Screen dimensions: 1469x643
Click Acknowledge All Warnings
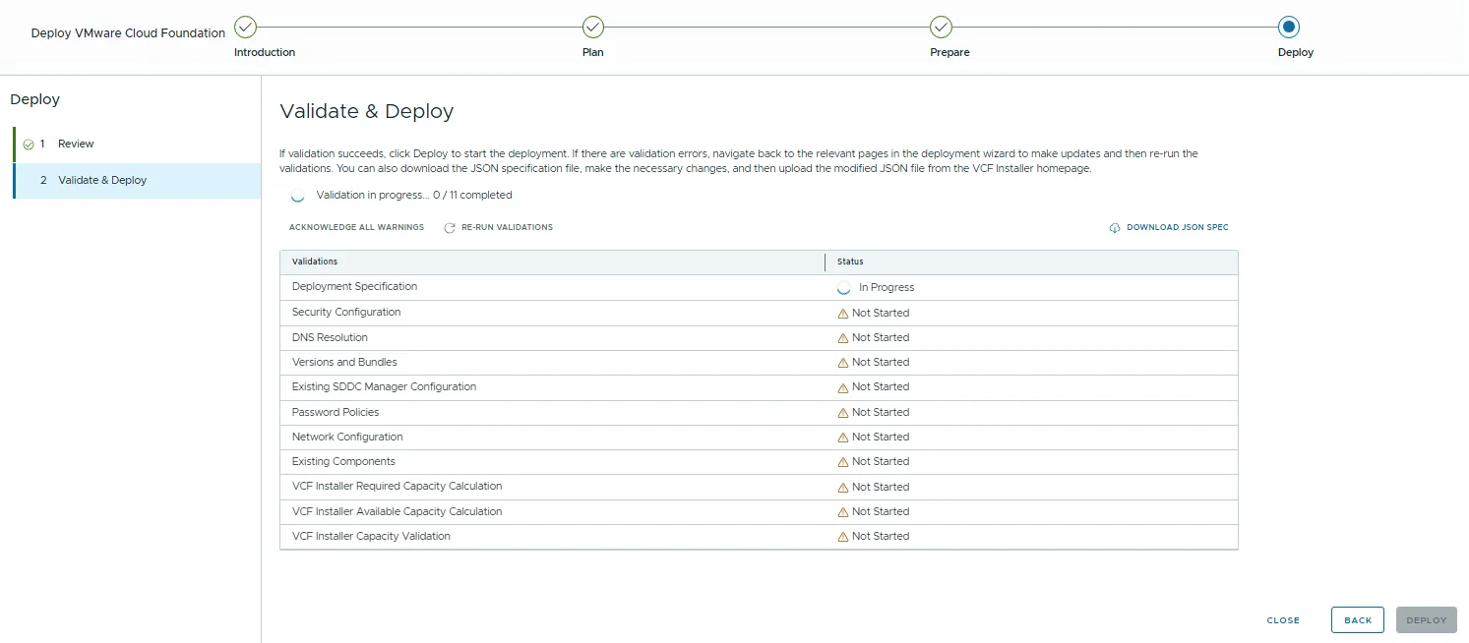pyautogui.click(x=356, y=227)
